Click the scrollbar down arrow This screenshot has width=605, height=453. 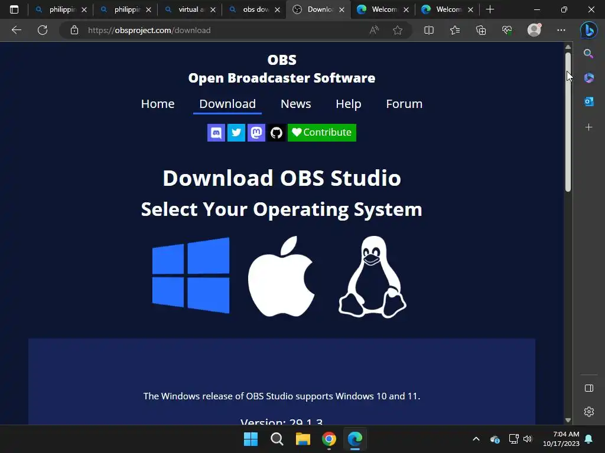click(x=568, y=420)
